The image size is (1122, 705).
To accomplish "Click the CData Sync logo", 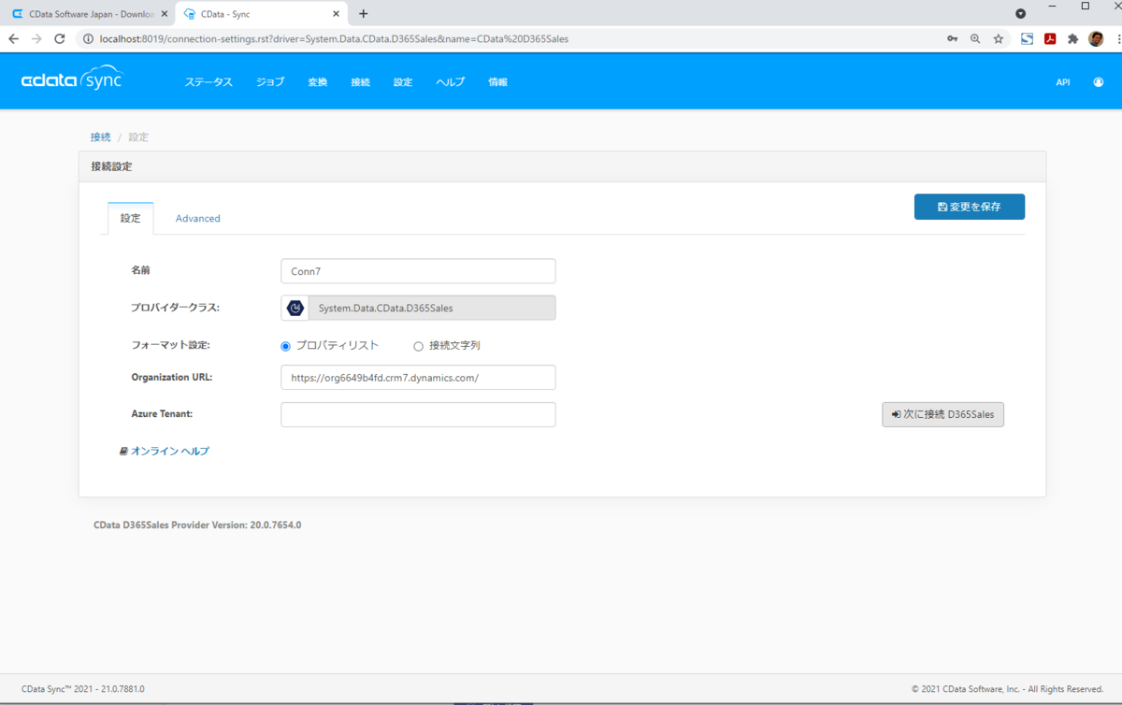I will (72, 80).
